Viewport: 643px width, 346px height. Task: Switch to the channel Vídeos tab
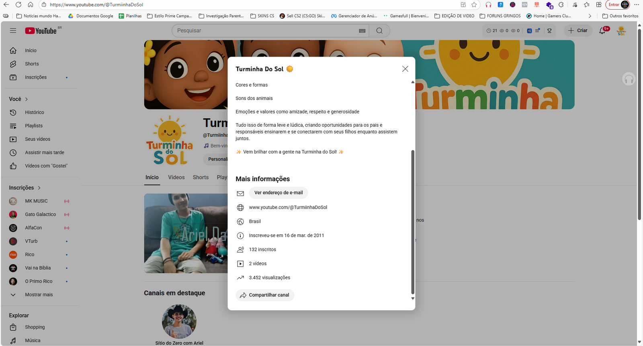[x=176, y=177]
